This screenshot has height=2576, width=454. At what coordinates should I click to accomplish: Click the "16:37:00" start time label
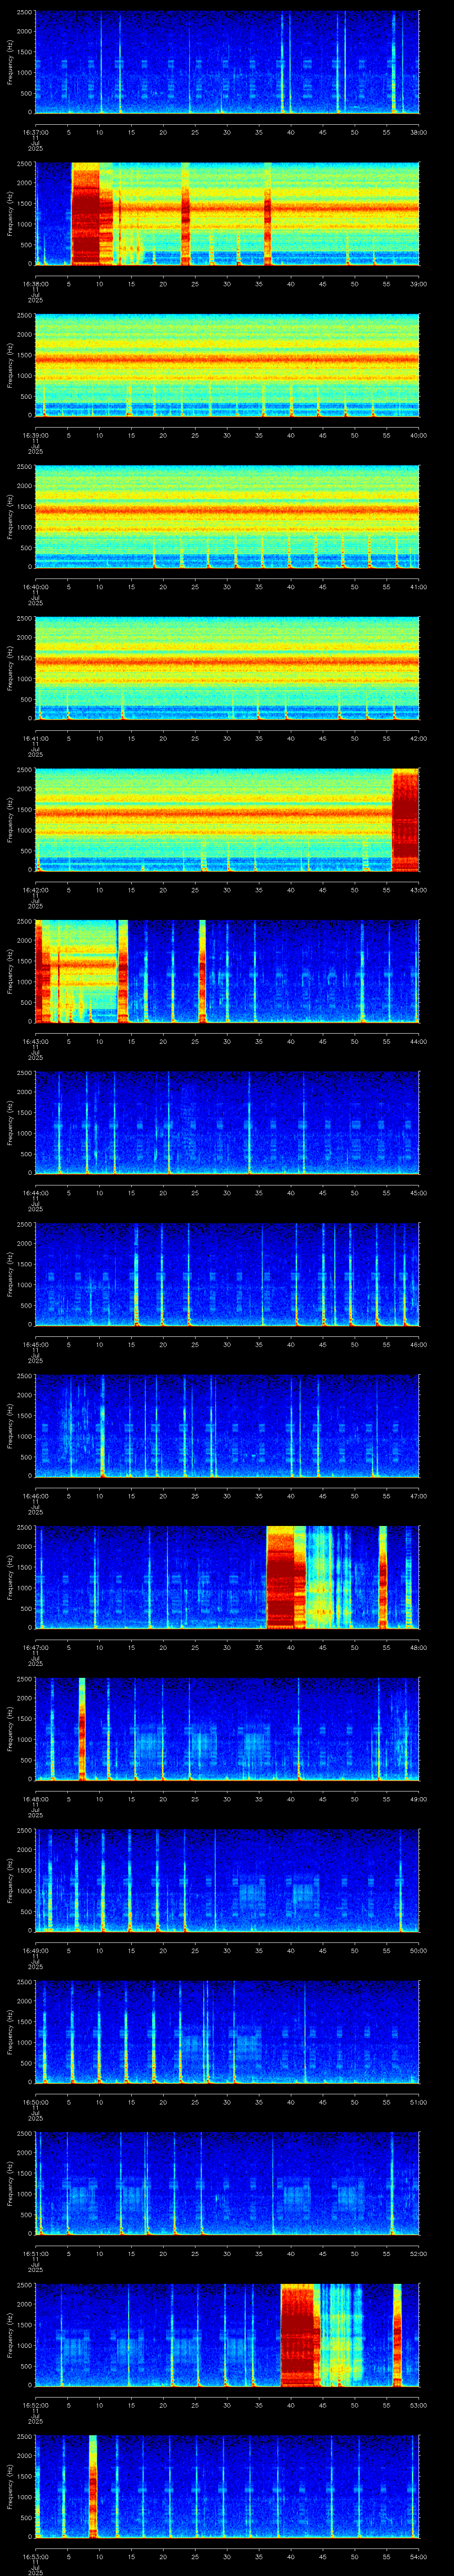pyautogui.click(x=35, y=132)
